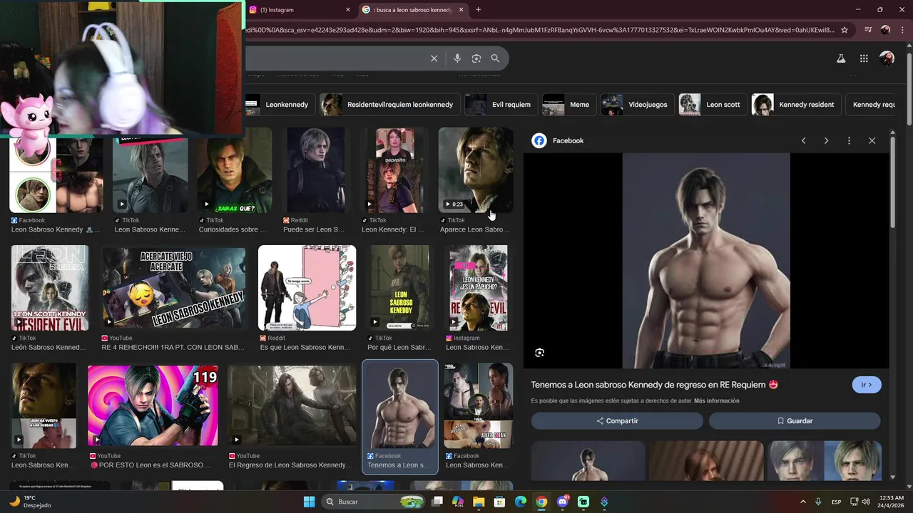Image resolution: width=913 pixels, height=513 pixels.
Task: Open the Google account avatar menu
Action: 887,58
